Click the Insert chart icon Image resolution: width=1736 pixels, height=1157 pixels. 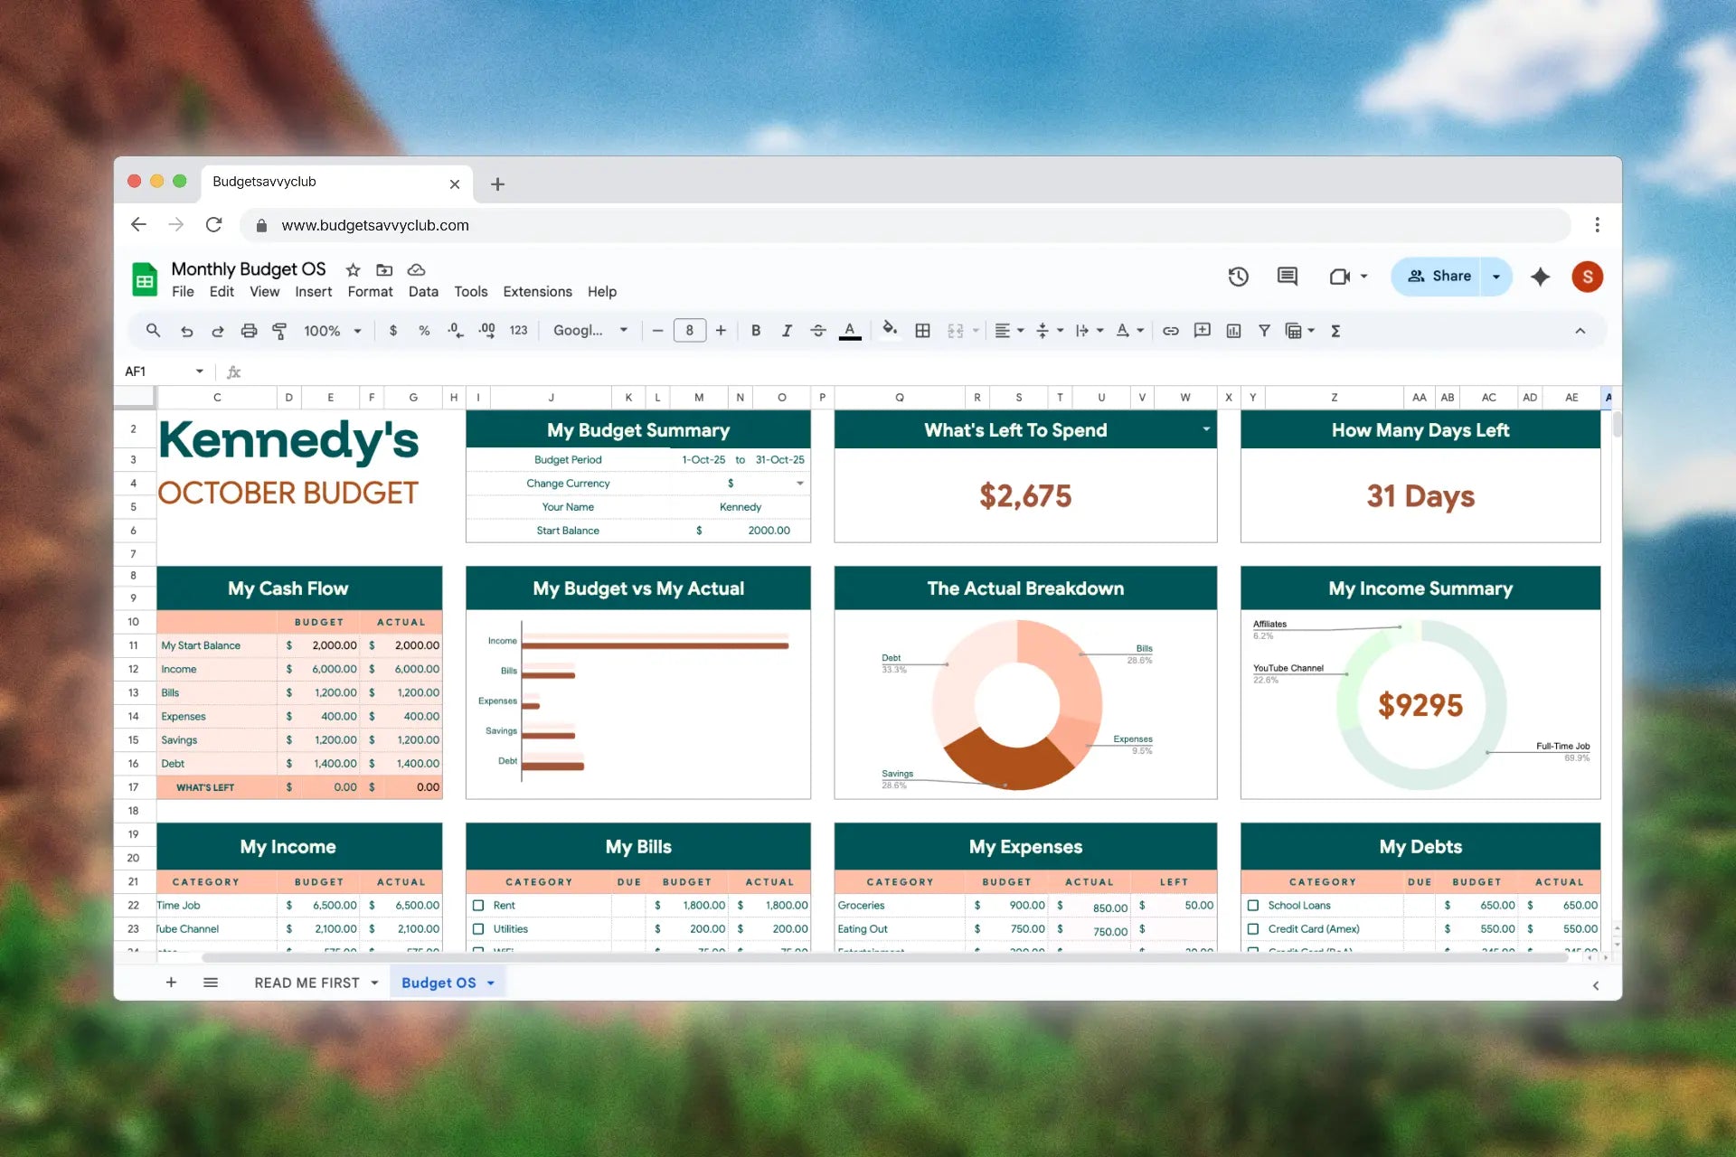(x=1233, y=331)
